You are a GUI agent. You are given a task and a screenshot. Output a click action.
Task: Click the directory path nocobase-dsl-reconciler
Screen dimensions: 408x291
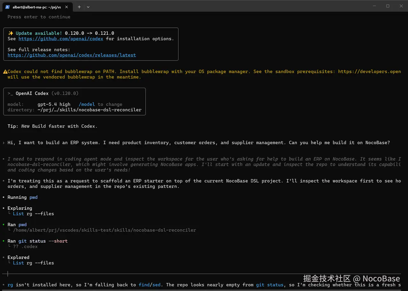89,110
